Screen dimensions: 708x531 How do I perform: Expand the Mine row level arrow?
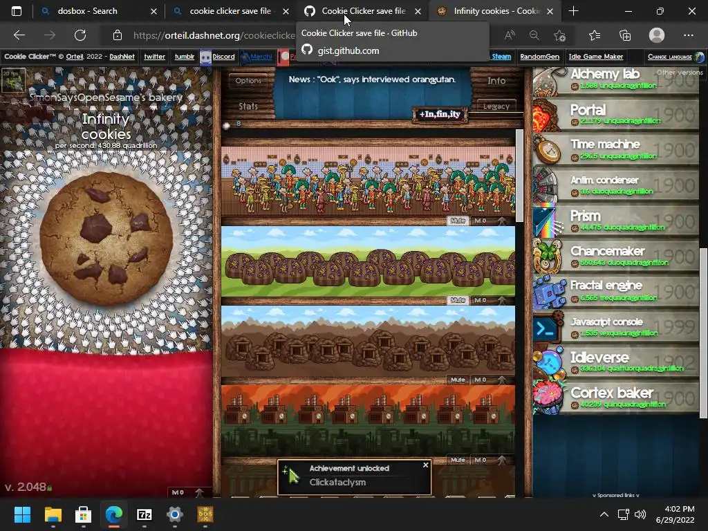502,380
